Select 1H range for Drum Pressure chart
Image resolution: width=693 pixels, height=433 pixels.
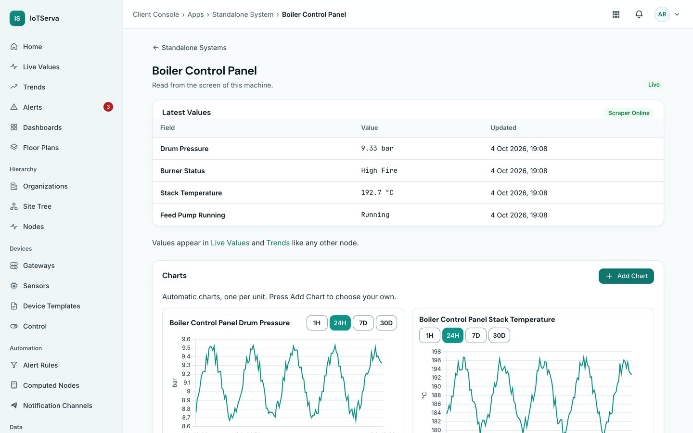pyautogui.click(x=317, y=323)
